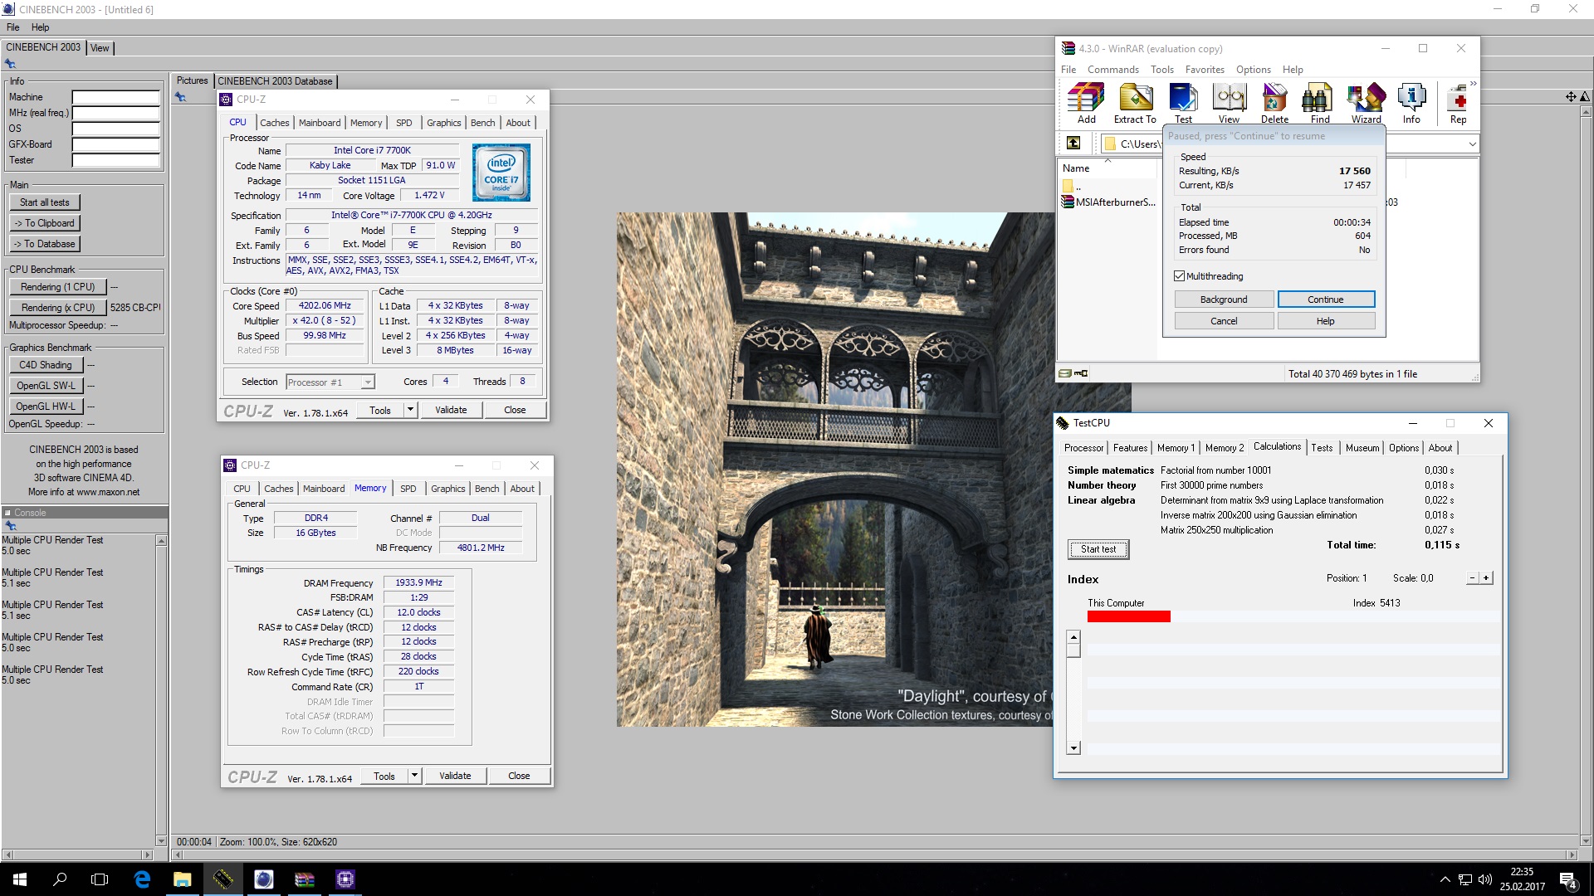Click the OpenGL HW-L button
Viewport: 1594px width, 896px height.
click(46, 407)
